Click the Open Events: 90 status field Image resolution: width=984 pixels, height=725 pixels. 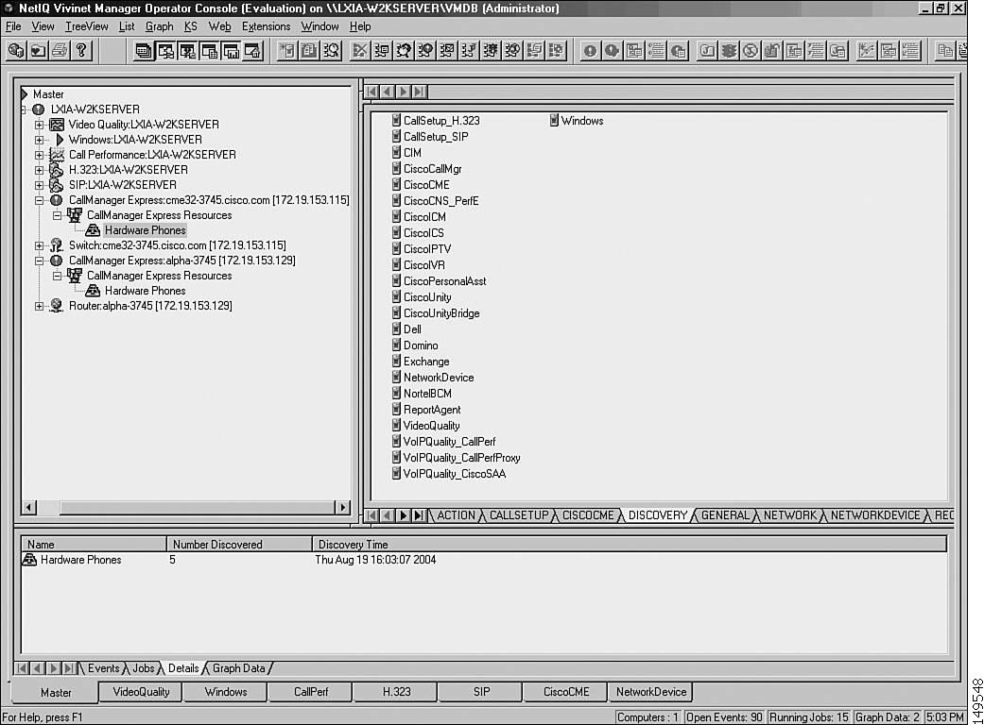724,717
